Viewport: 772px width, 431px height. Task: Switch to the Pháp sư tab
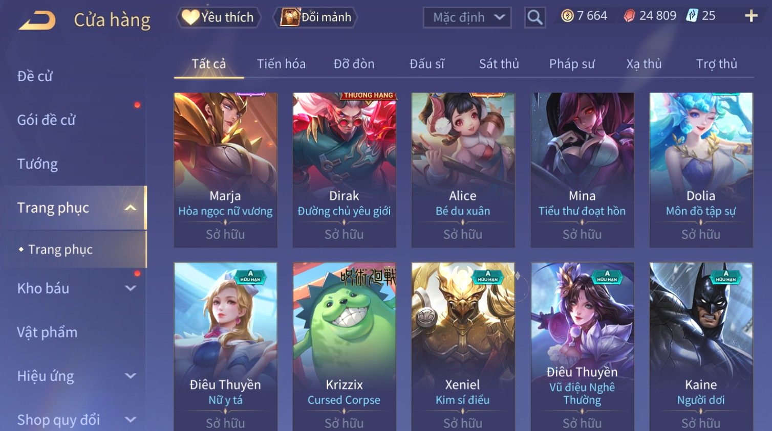point(572,64)
